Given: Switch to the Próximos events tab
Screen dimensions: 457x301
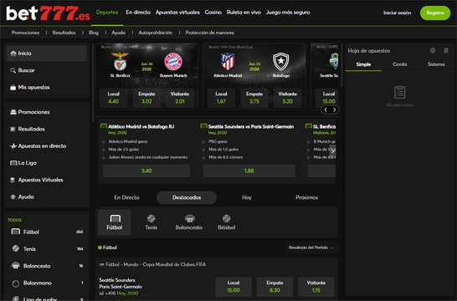Looking at the screenshot, I should [x=307, y=197].
